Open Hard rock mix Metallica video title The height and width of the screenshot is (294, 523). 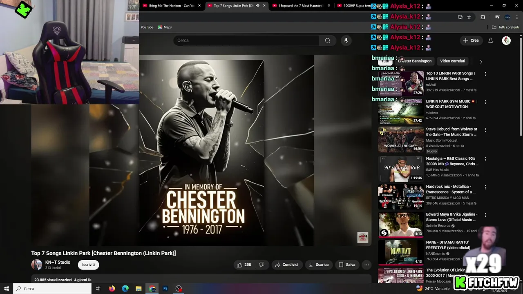451,189
